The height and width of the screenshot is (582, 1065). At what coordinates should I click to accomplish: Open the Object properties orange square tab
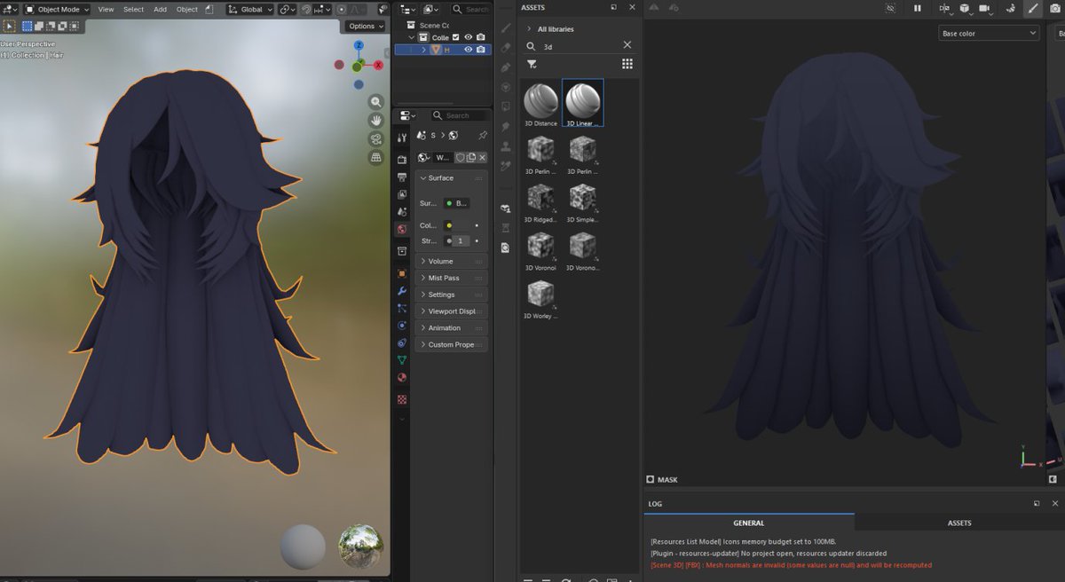click(x=402, y=273)
